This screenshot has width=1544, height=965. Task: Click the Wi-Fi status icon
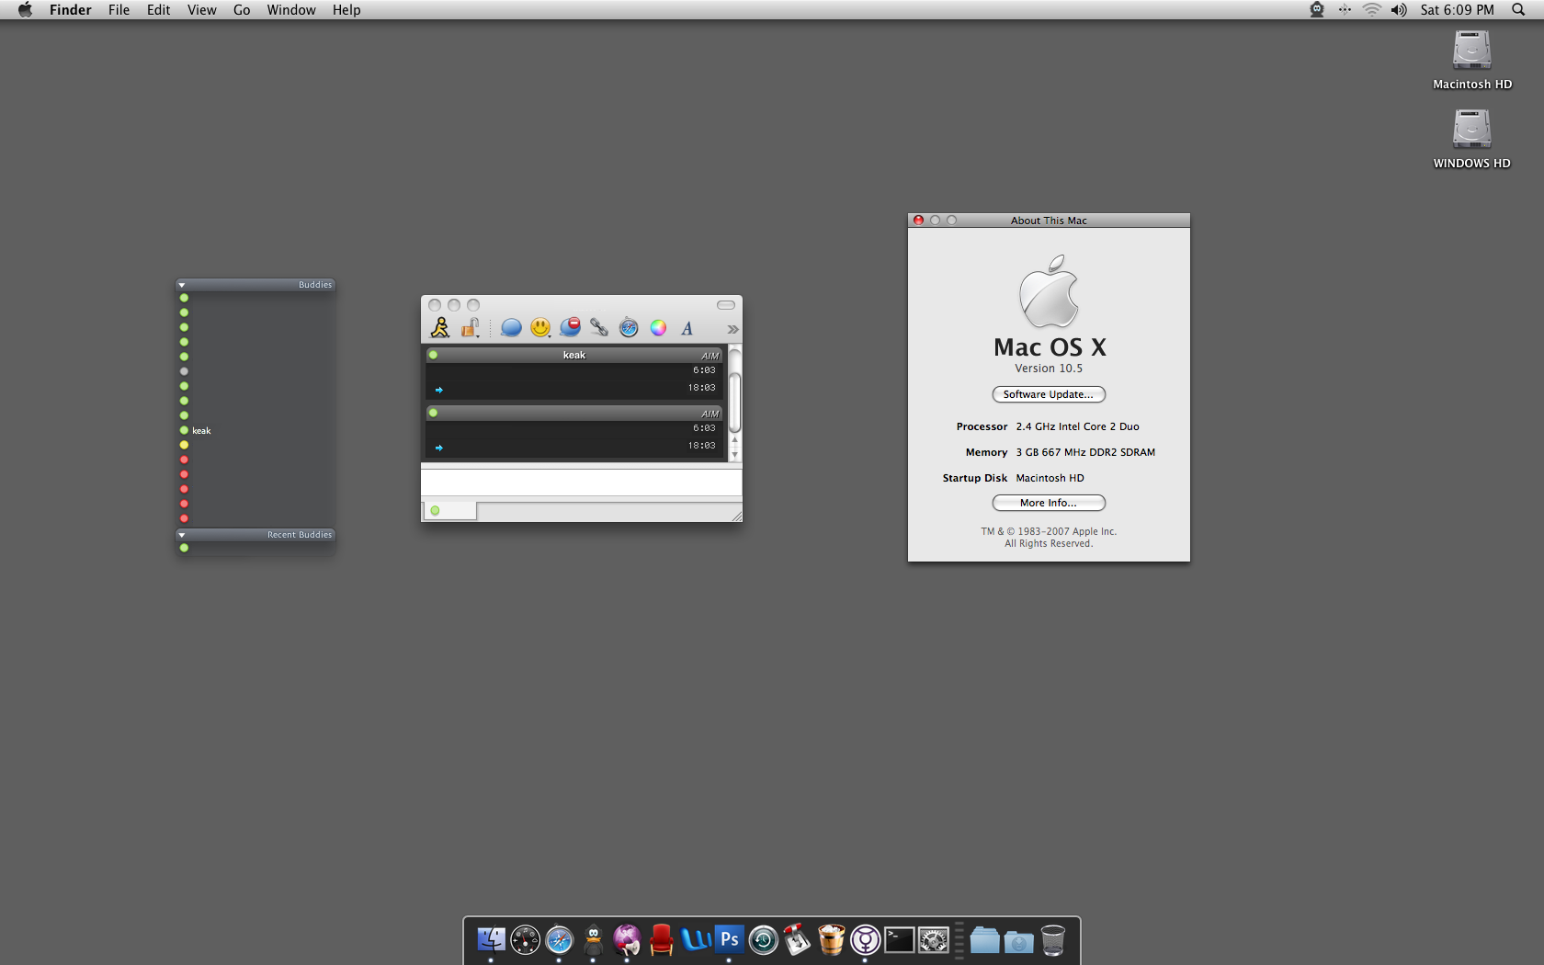1371,10
